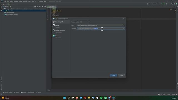Viewport: 178px width, 100px height.
Task: Click inside the URL input field
Action: 100,25
